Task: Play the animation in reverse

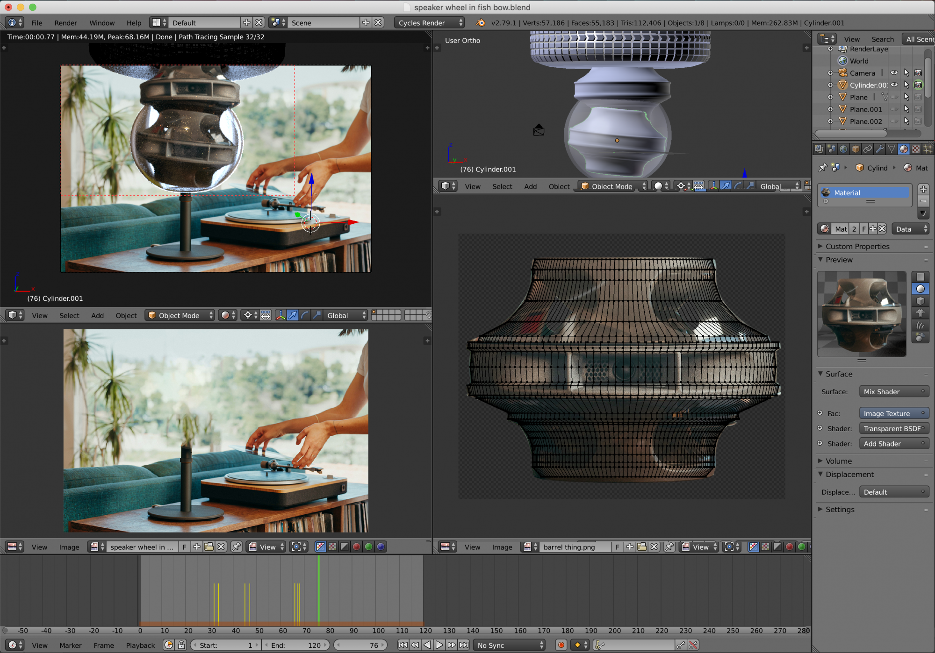Action: tap(427, 645)
